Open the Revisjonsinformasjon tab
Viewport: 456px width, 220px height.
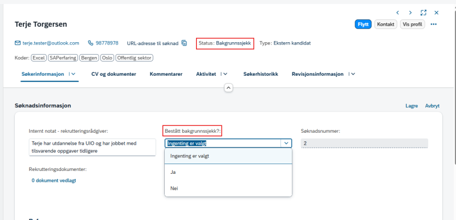317,74
